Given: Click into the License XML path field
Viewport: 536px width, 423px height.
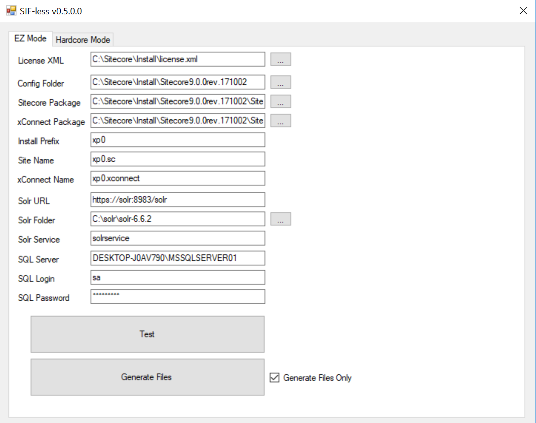Looking at the screenshot, I should coord(178,59).
